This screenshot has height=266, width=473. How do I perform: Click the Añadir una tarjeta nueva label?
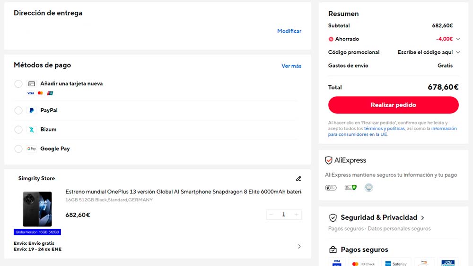[x=71, y=83]
